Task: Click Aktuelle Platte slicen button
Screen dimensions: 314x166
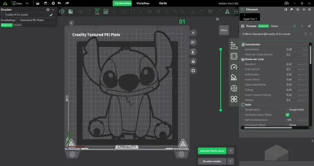Action: (x=212, y=151)
